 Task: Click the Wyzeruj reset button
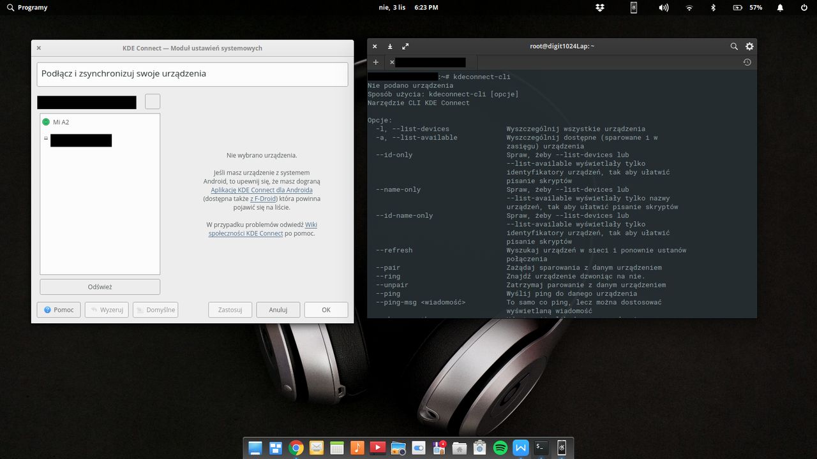click(107, 310)
